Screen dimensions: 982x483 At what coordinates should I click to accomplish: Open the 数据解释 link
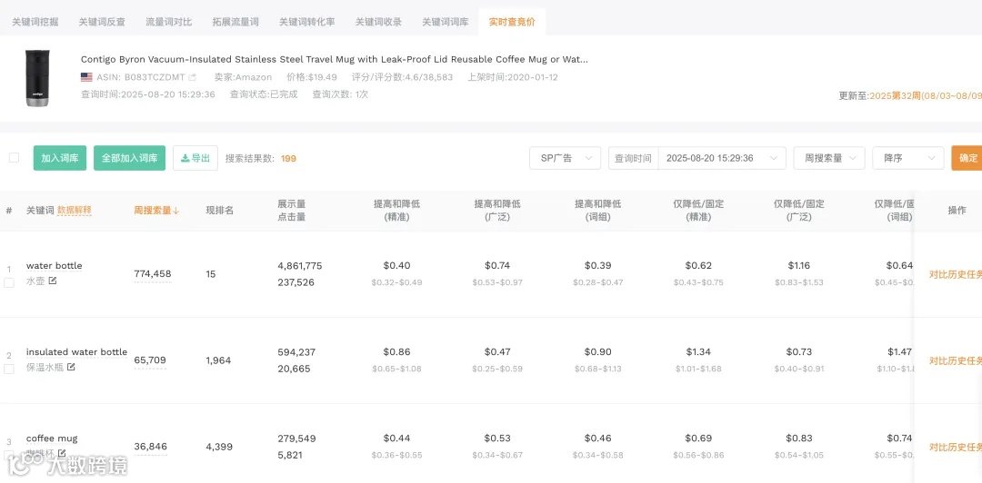[75, 211]
